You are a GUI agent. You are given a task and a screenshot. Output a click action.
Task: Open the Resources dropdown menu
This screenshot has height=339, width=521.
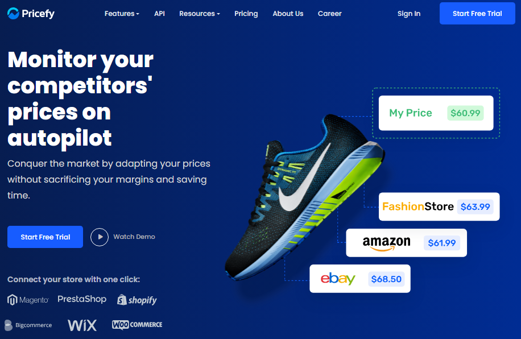click(200, 14)
